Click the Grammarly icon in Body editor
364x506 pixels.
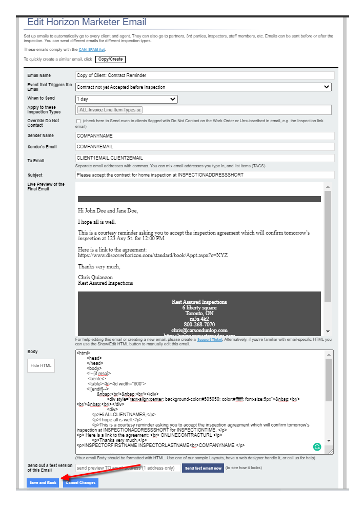click(317, 447)
